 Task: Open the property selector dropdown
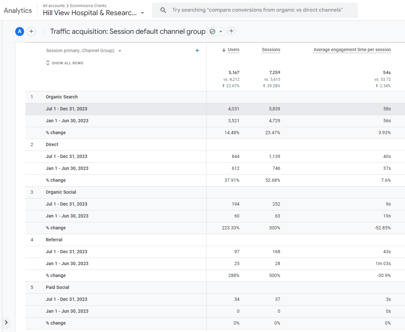click(x=142, y=13)
